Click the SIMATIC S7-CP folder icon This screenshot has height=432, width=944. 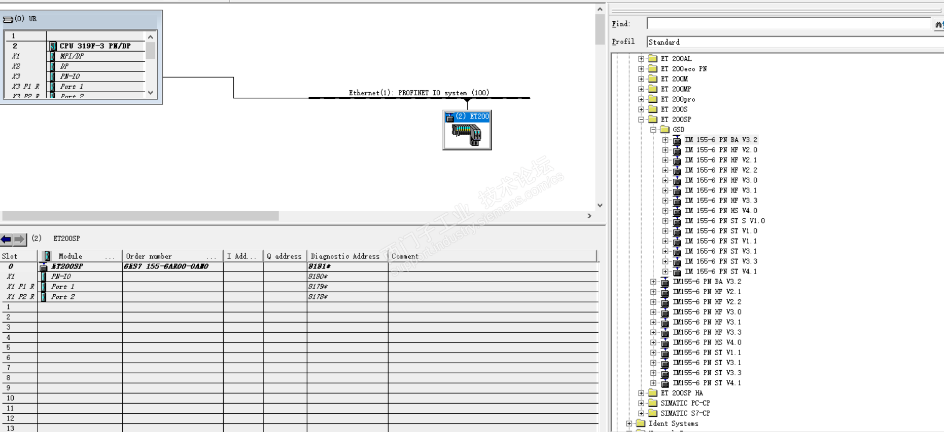(x=653, y=413)
